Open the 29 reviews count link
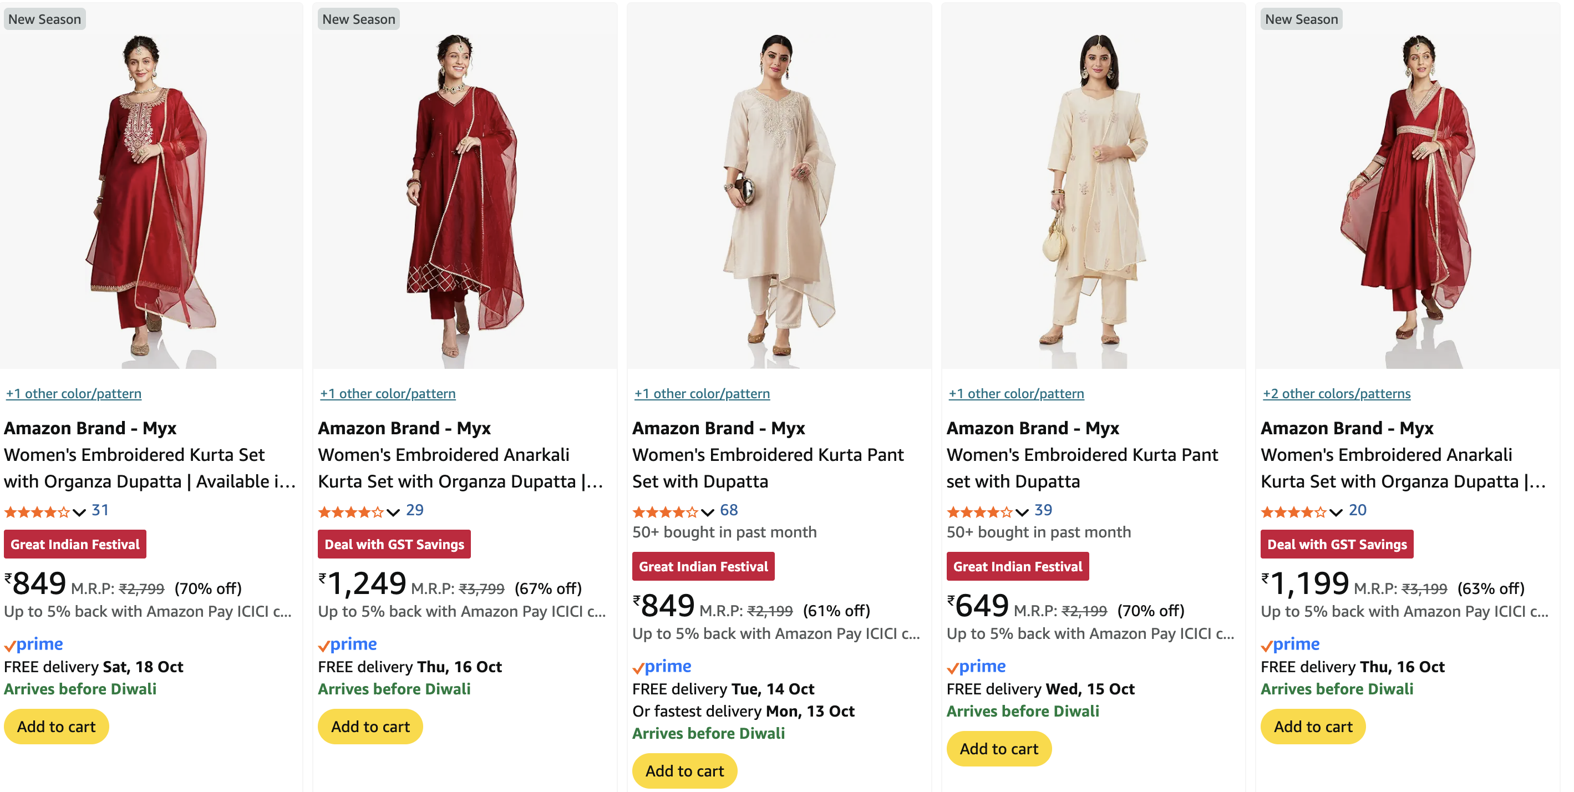Image resolution: width=1574 pixels, height=792 pixels. [x=415, y=510]
